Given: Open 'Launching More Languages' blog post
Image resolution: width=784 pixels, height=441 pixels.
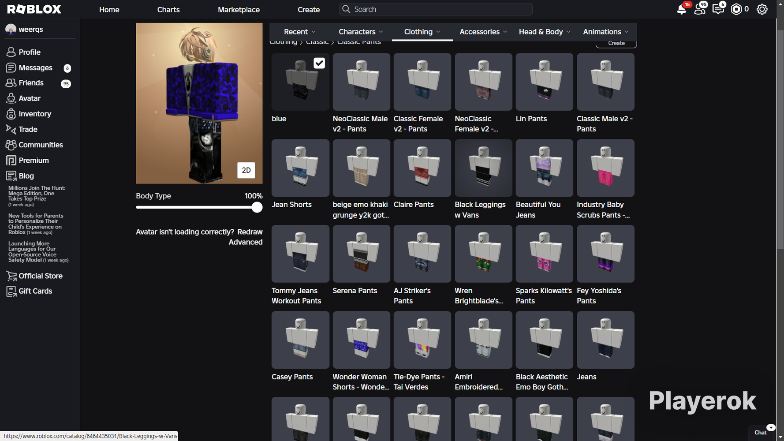Looking at the screenshot, I should pos(38,252).
